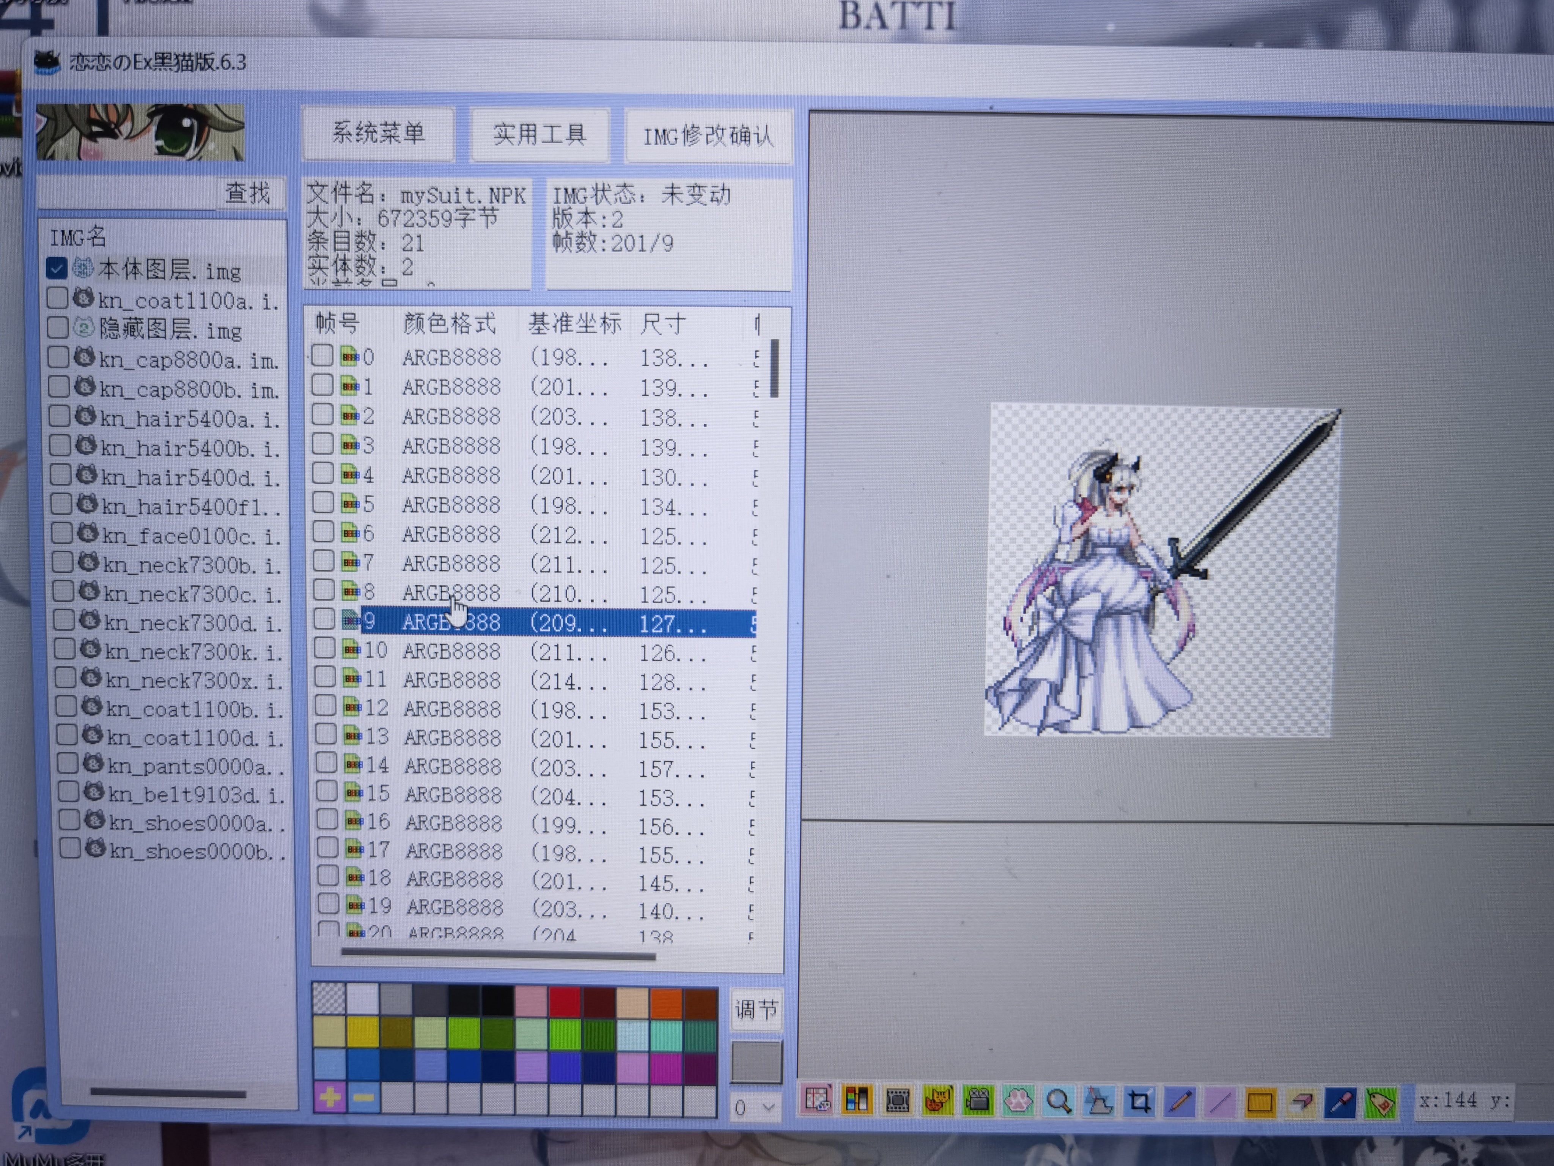Click the IMG list horizontal scrollbar
The width and height of the screenshot is (1554, 1166).
pos(168,1093)
